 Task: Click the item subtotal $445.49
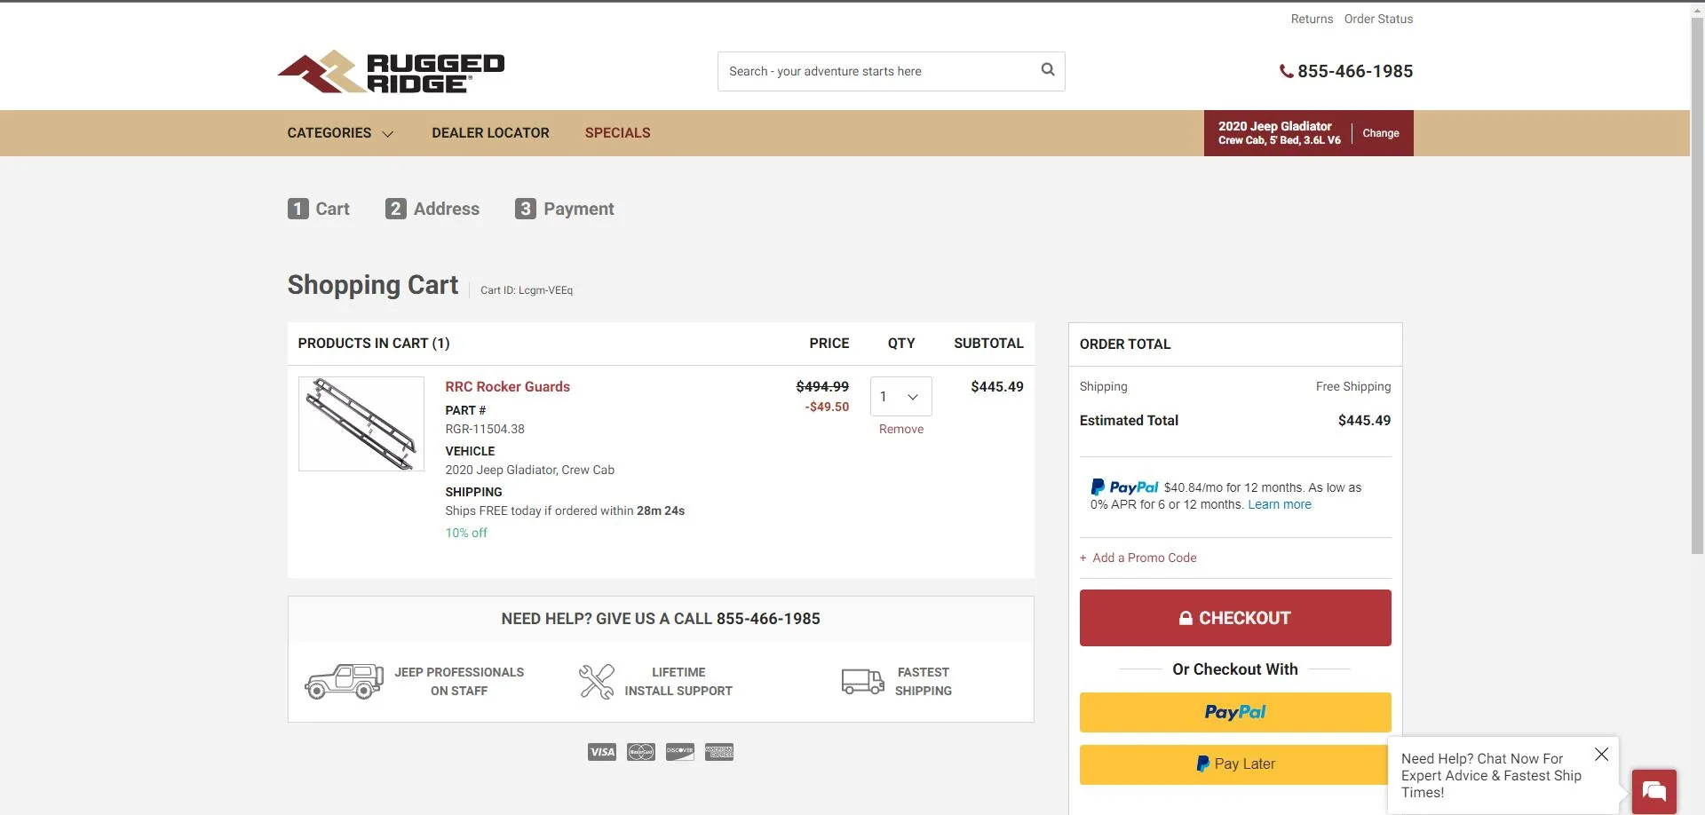coord(997,386)
